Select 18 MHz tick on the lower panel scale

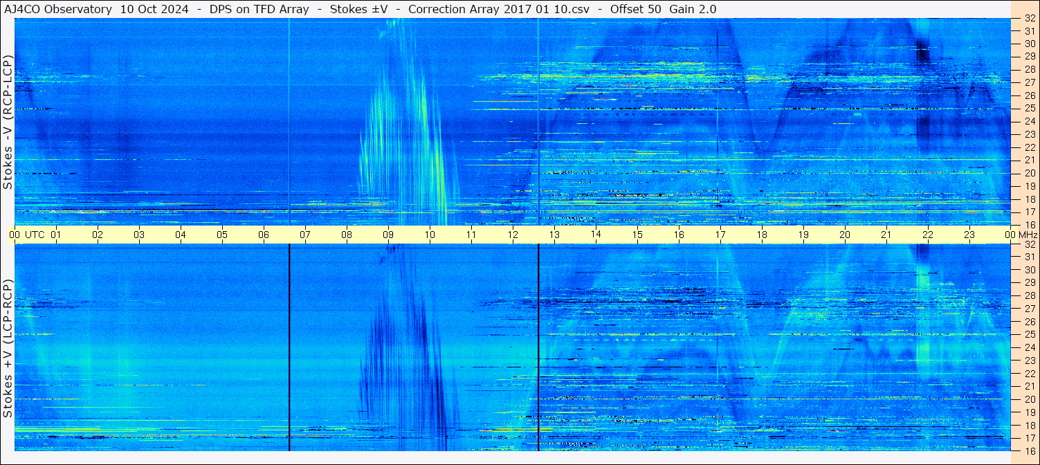click(x=1029, y=425)
